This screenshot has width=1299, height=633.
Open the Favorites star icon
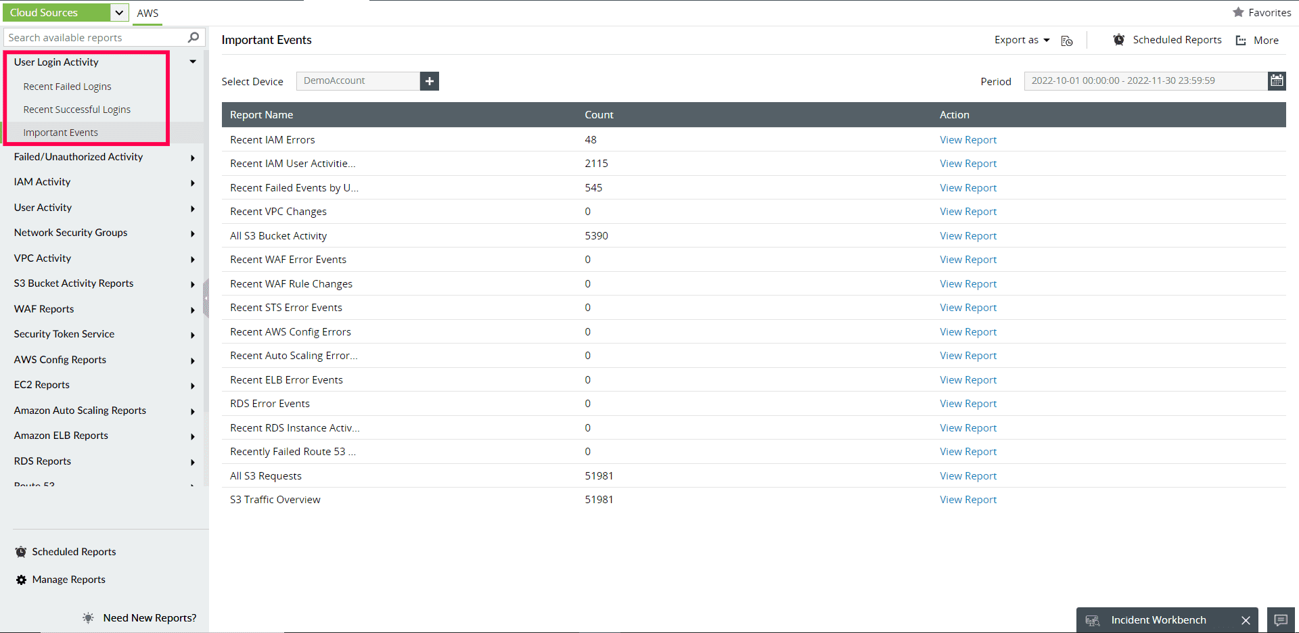pyautogui.click(x=1238, y=11)
